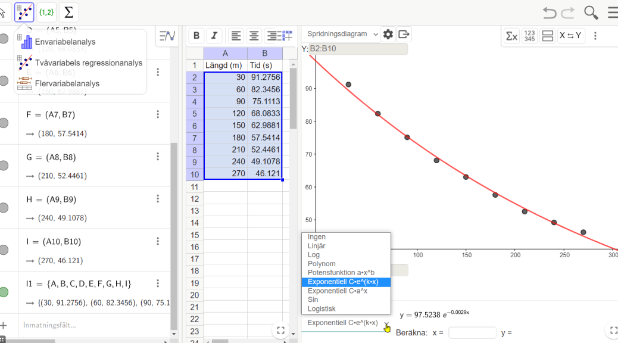Show statistics with the Σx button
618x343 pixels.
pos(511,36)
